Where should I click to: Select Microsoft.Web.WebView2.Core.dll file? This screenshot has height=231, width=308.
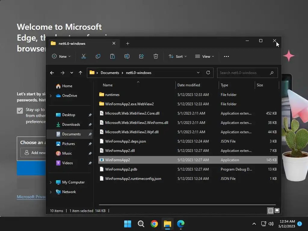(x=188, y=113)
